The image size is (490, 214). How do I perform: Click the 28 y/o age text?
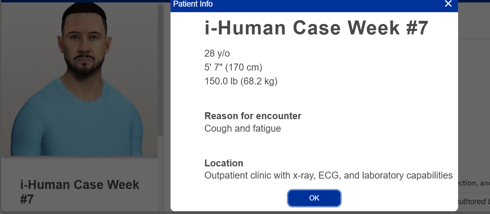pyautogui.click(x=217, y=53)
